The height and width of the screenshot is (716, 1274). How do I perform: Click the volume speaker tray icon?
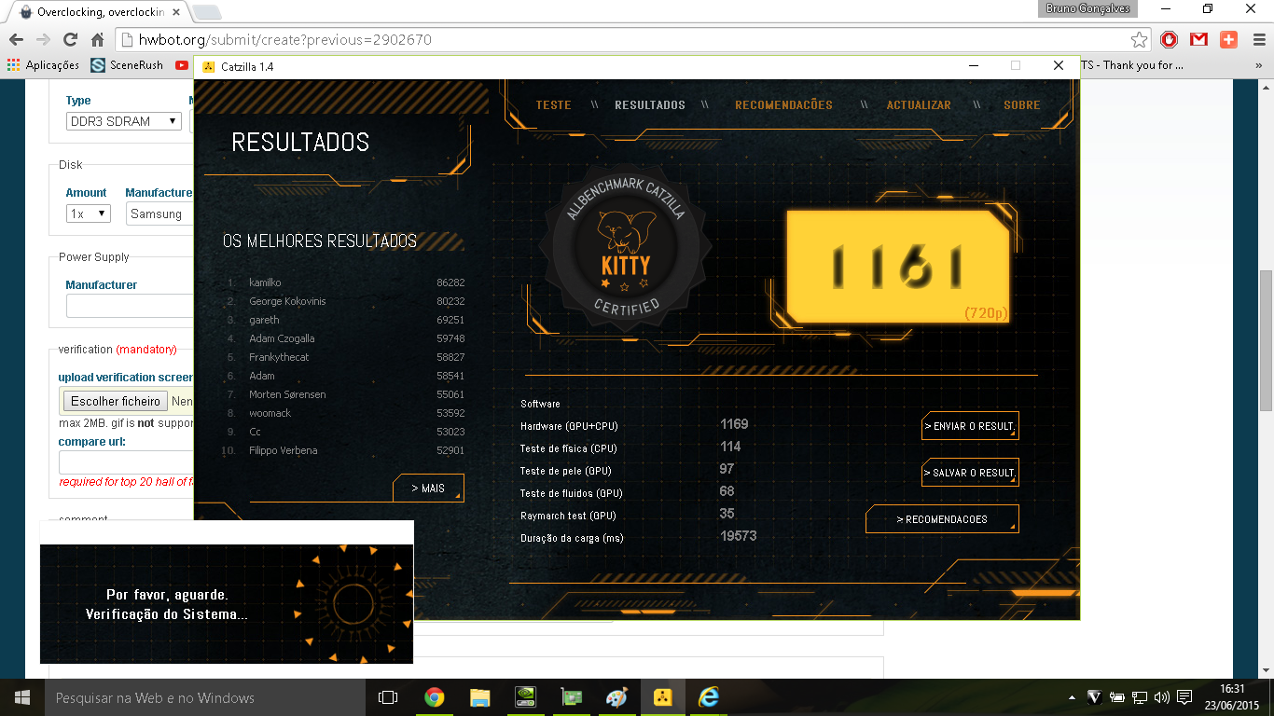(x=1161, y=697)
